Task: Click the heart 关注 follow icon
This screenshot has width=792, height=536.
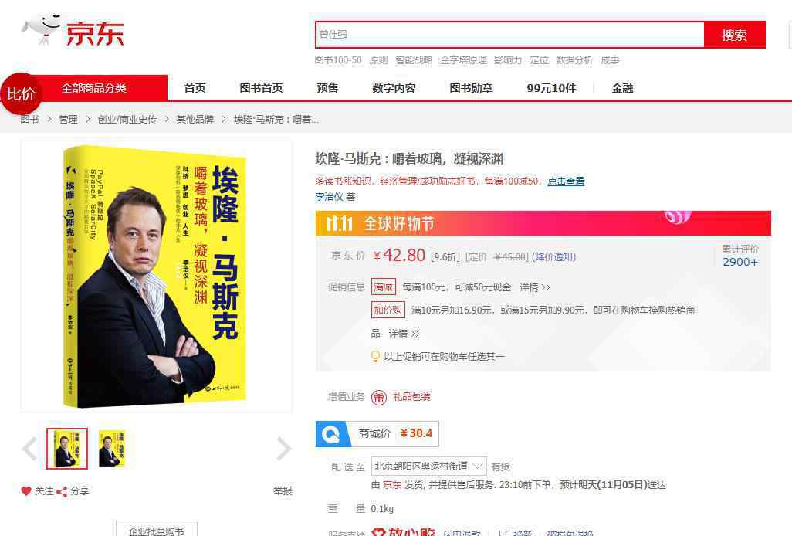Action: [x=26, y=490]
